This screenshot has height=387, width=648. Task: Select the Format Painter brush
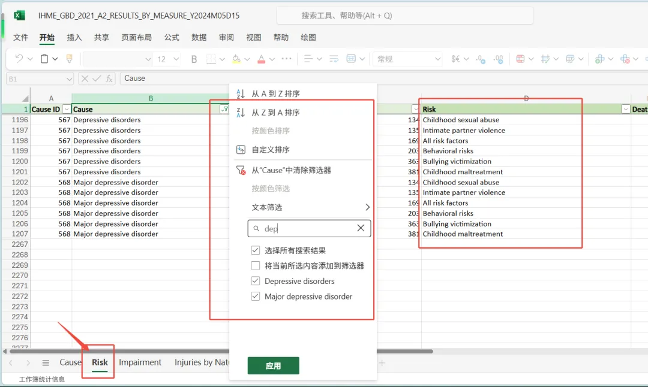(x=70, y=59)
